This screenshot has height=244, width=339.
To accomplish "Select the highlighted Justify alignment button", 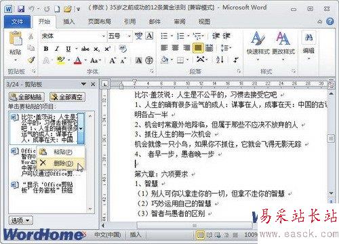I will 198,48.
